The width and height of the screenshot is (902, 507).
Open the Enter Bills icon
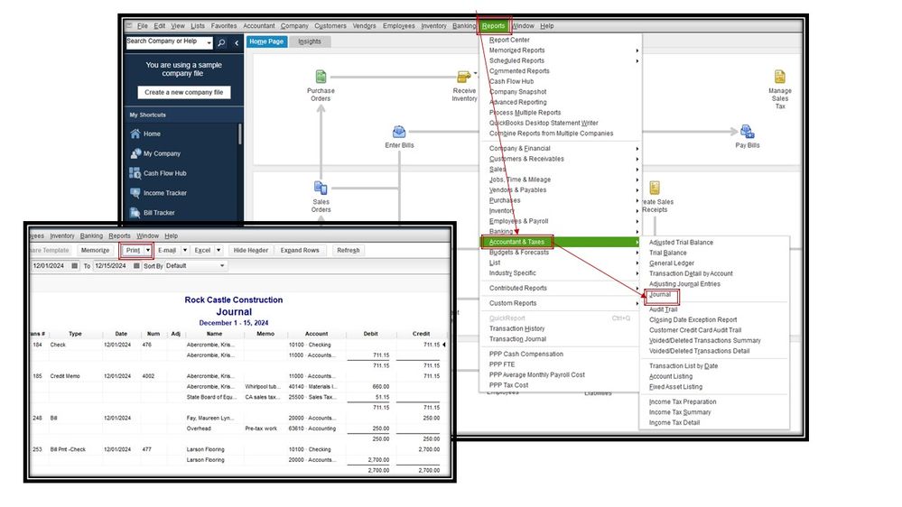399,133
